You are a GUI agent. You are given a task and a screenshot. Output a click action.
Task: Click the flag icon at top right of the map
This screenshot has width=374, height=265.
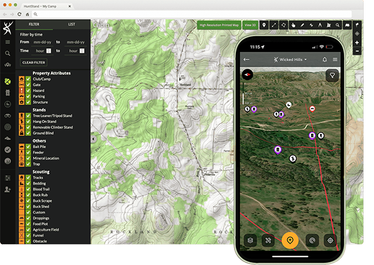point(357,25)
